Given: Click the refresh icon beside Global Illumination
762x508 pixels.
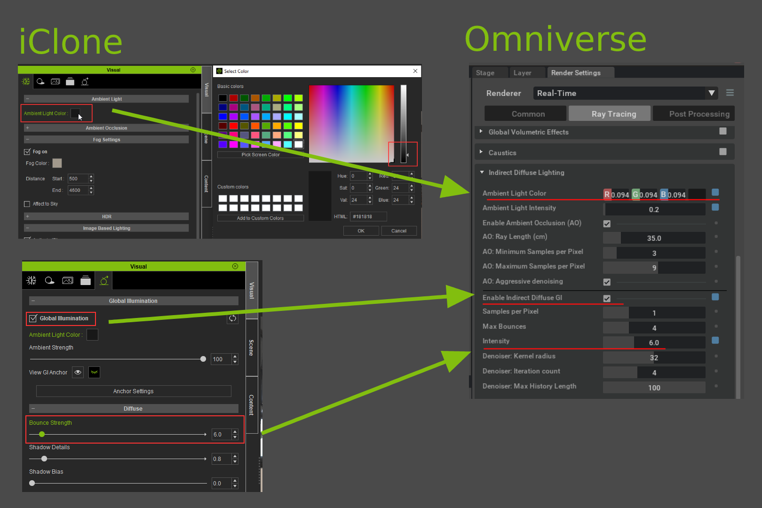Looking at the screenshot, I should [x=232, y=318].
